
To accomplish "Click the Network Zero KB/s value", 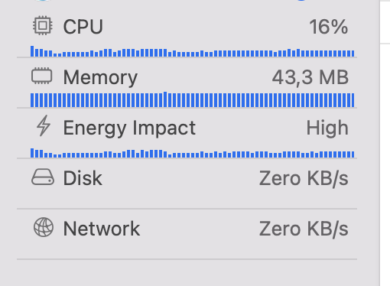I will point(304,229).
